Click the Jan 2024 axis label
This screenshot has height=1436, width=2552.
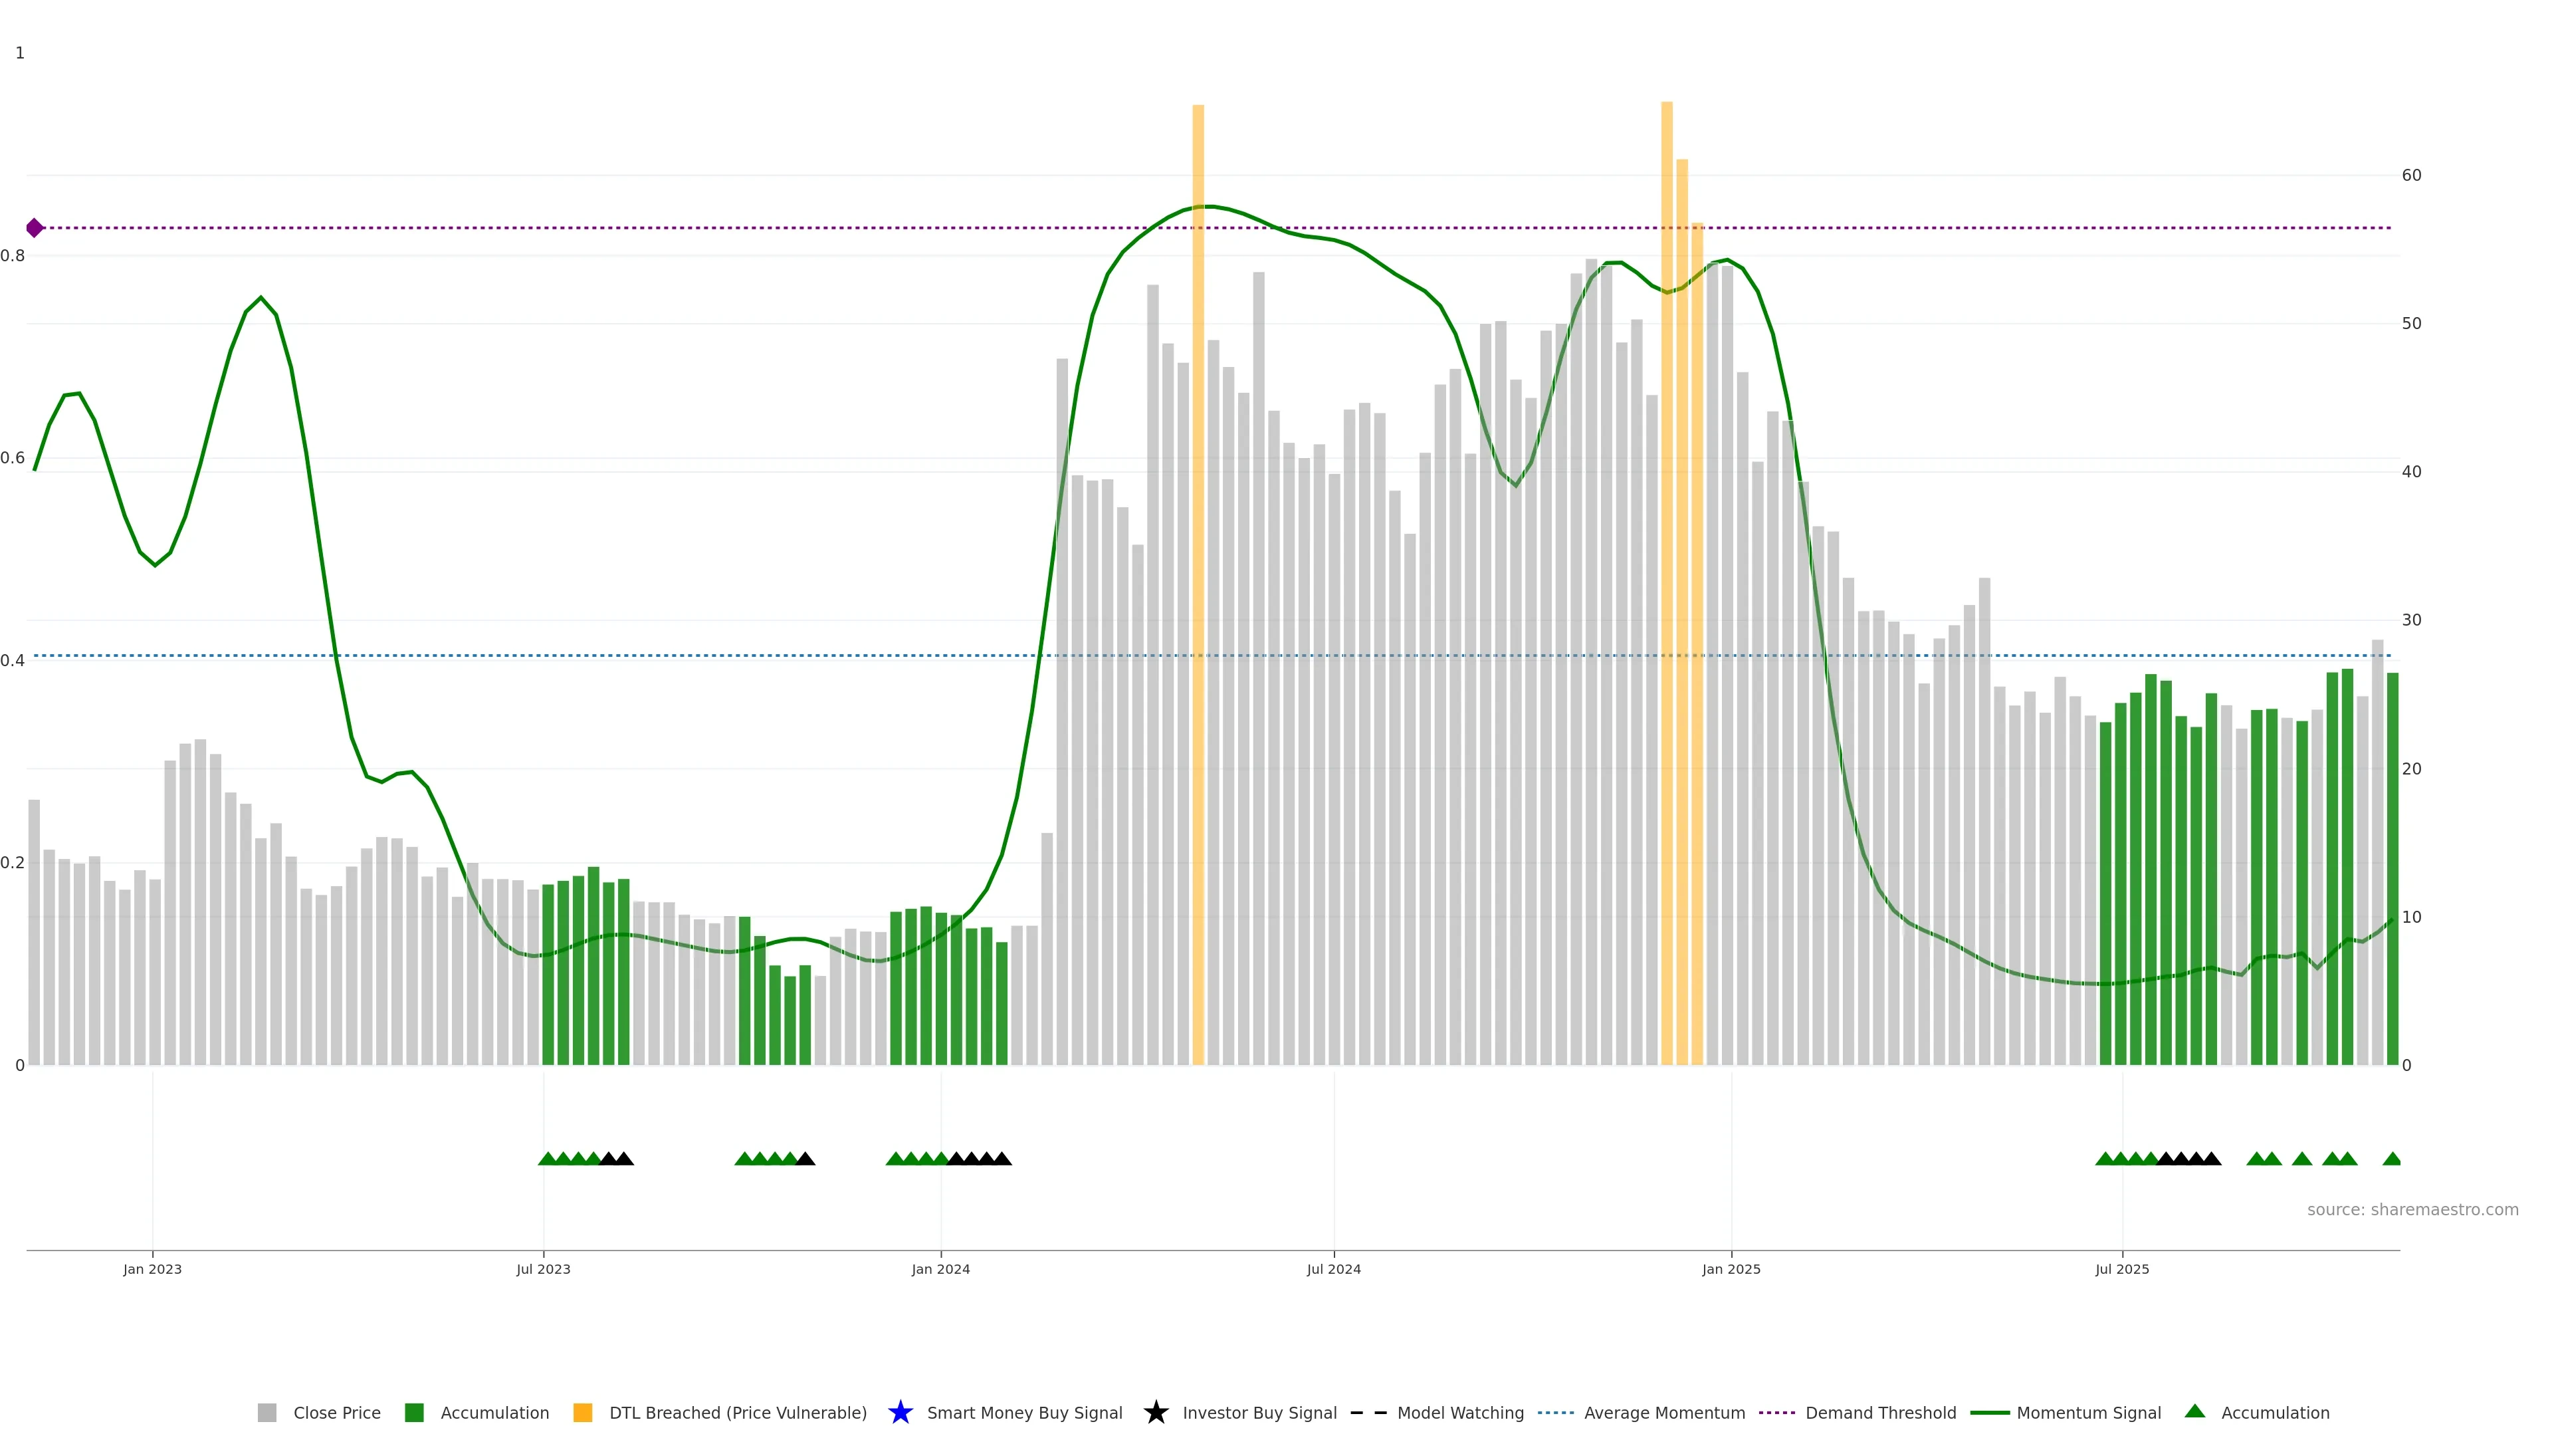[x=940, y=1268]
